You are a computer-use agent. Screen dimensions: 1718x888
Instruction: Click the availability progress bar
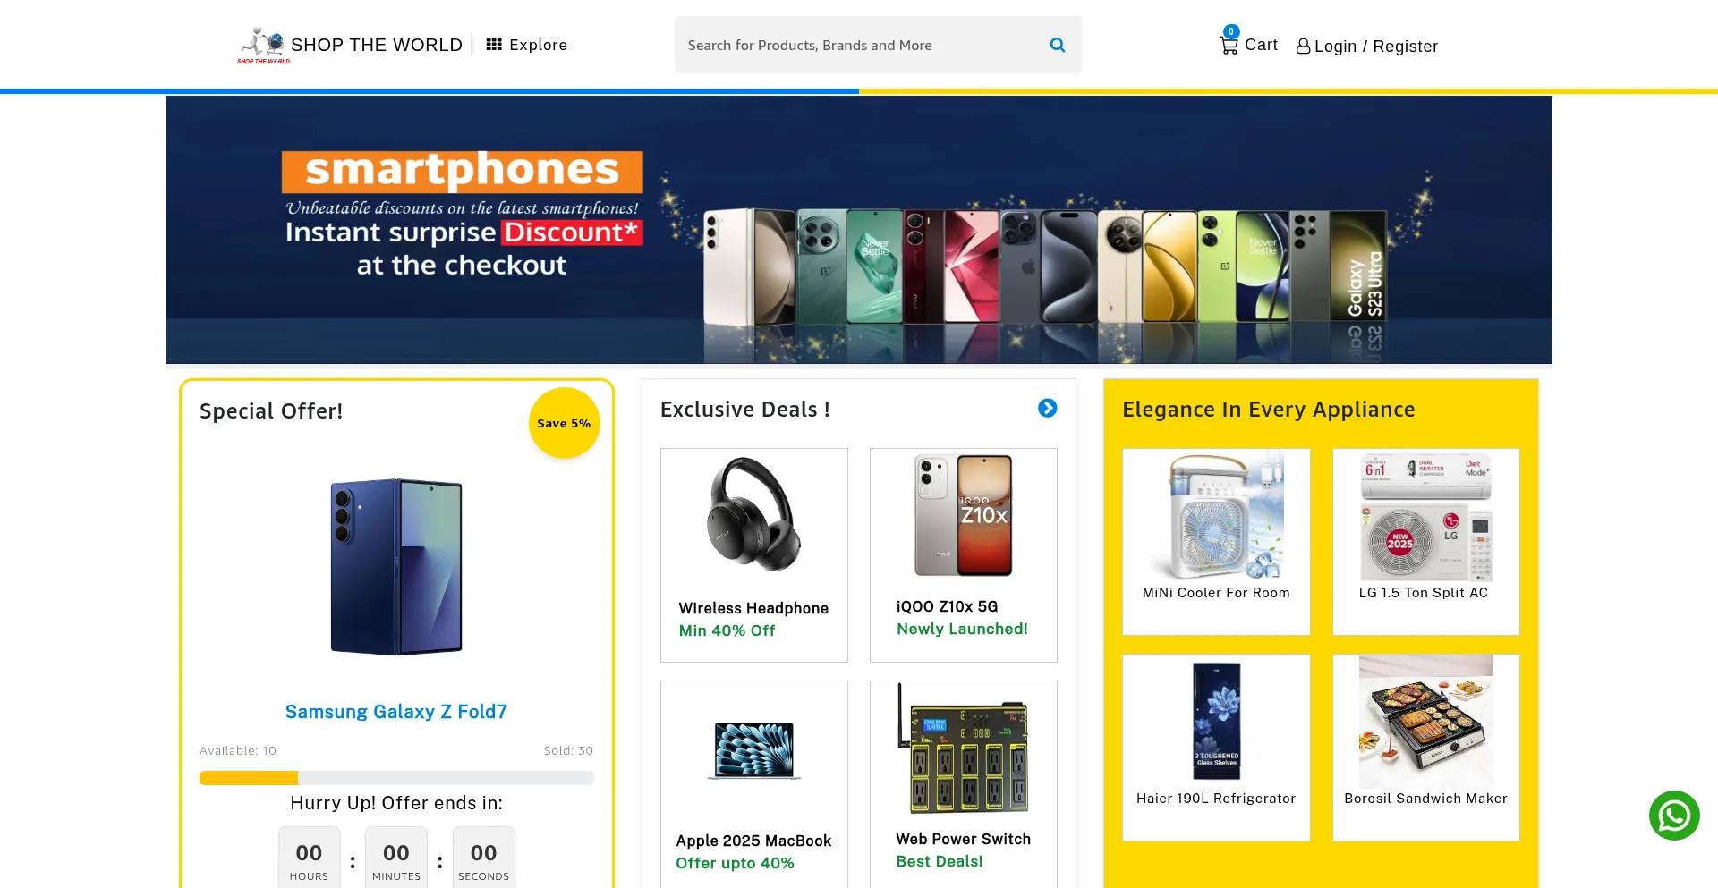396,778
